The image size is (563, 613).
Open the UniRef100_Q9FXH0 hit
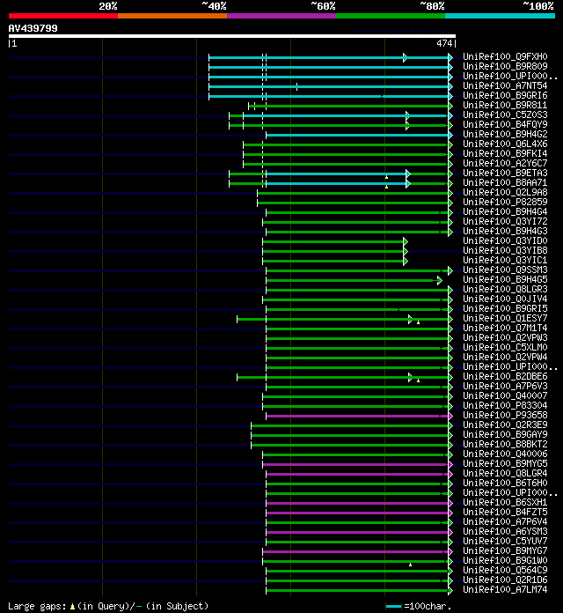pyautogui.click(x=505, y=56)
